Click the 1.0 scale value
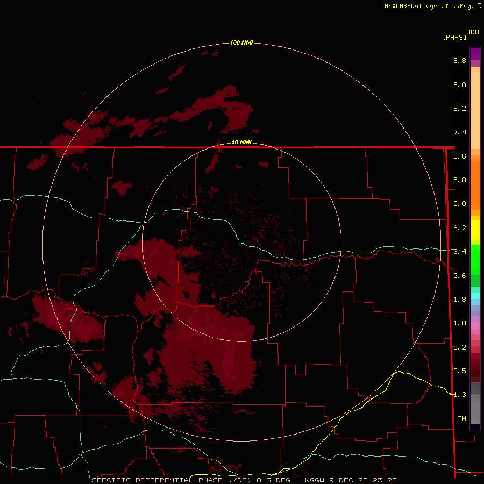 click(460, 323)
